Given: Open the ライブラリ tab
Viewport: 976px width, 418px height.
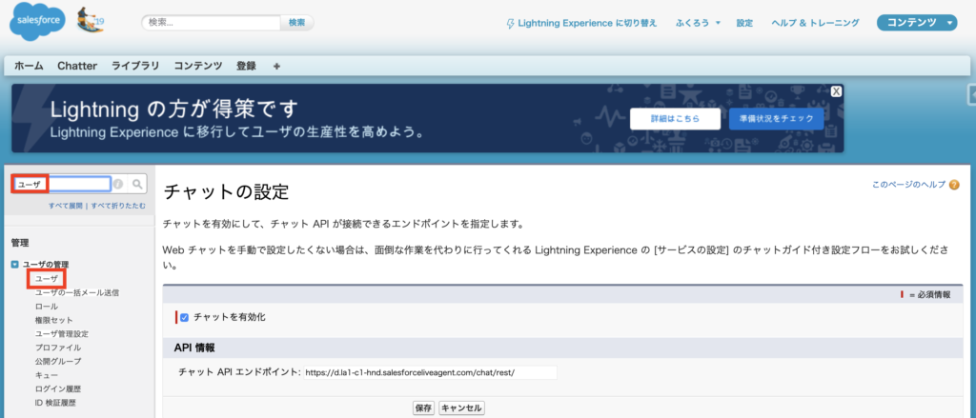Looking at the screenshot, I should pyautogui.click(x=135, y=66).
